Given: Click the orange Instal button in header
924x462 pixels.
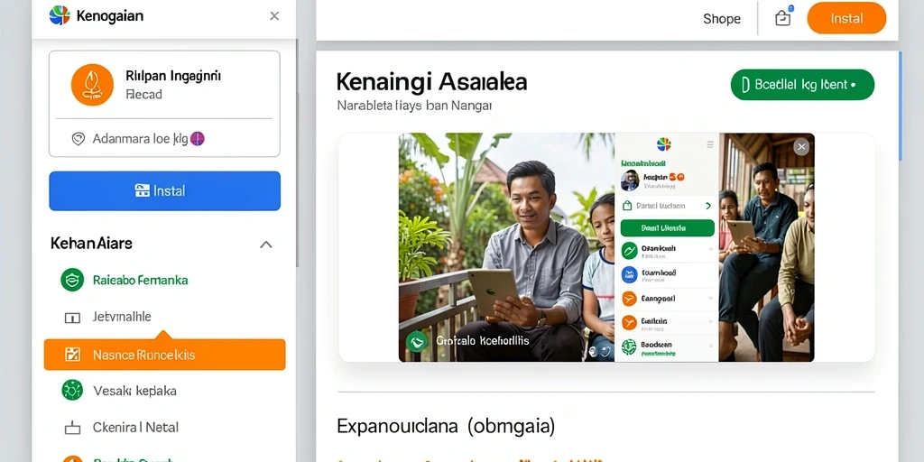Looking at the screenshot, I should [x=846, y=18].
